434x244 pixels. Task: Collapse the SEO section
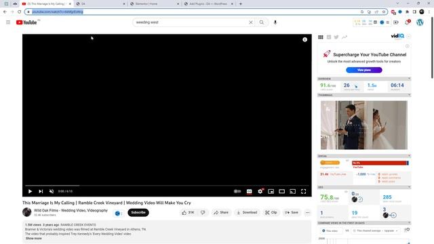pyautogui.click(x=409, y=187)
